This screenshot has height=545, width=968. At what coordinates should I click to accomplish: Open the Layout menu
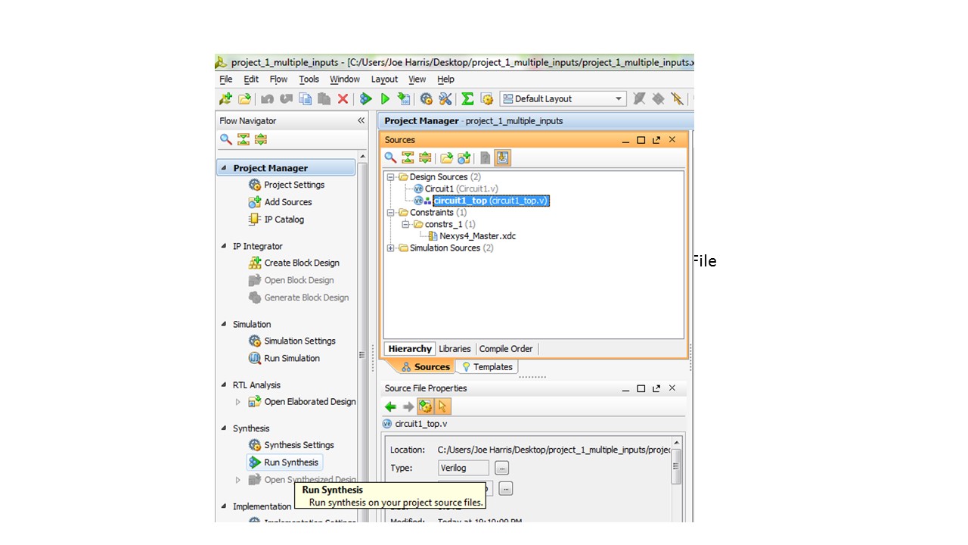pos(384,79)
